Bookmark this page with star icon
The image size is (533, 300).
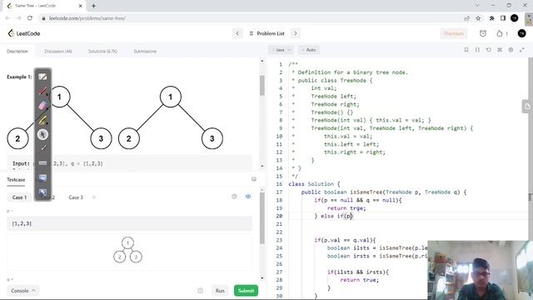coord(478,18)
